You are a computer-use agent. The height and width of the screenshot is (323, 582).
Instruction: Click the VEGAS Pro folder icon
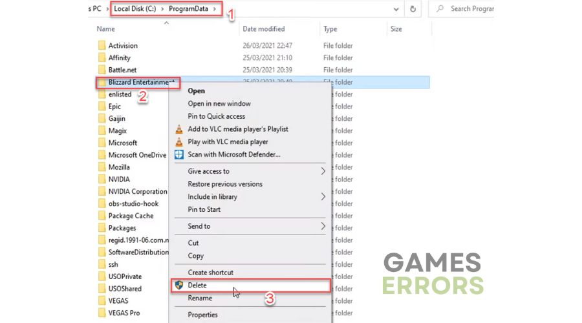102,313
